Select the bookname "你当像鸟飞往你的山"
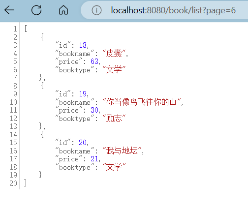This screenshot has height=211, width=248. click(142, 102)
